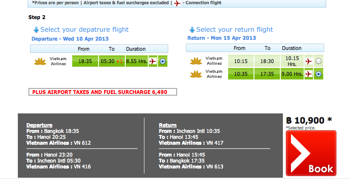Click Vietnam Airlines lotus logo in 10:35 return row
This screenshot has width=350, height=179.
[196, 74]
